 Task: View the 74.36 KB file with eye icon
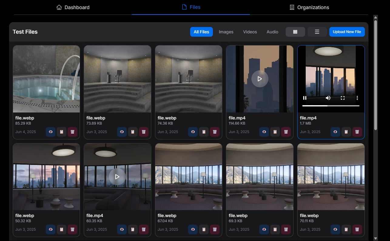tap(193, 132)
